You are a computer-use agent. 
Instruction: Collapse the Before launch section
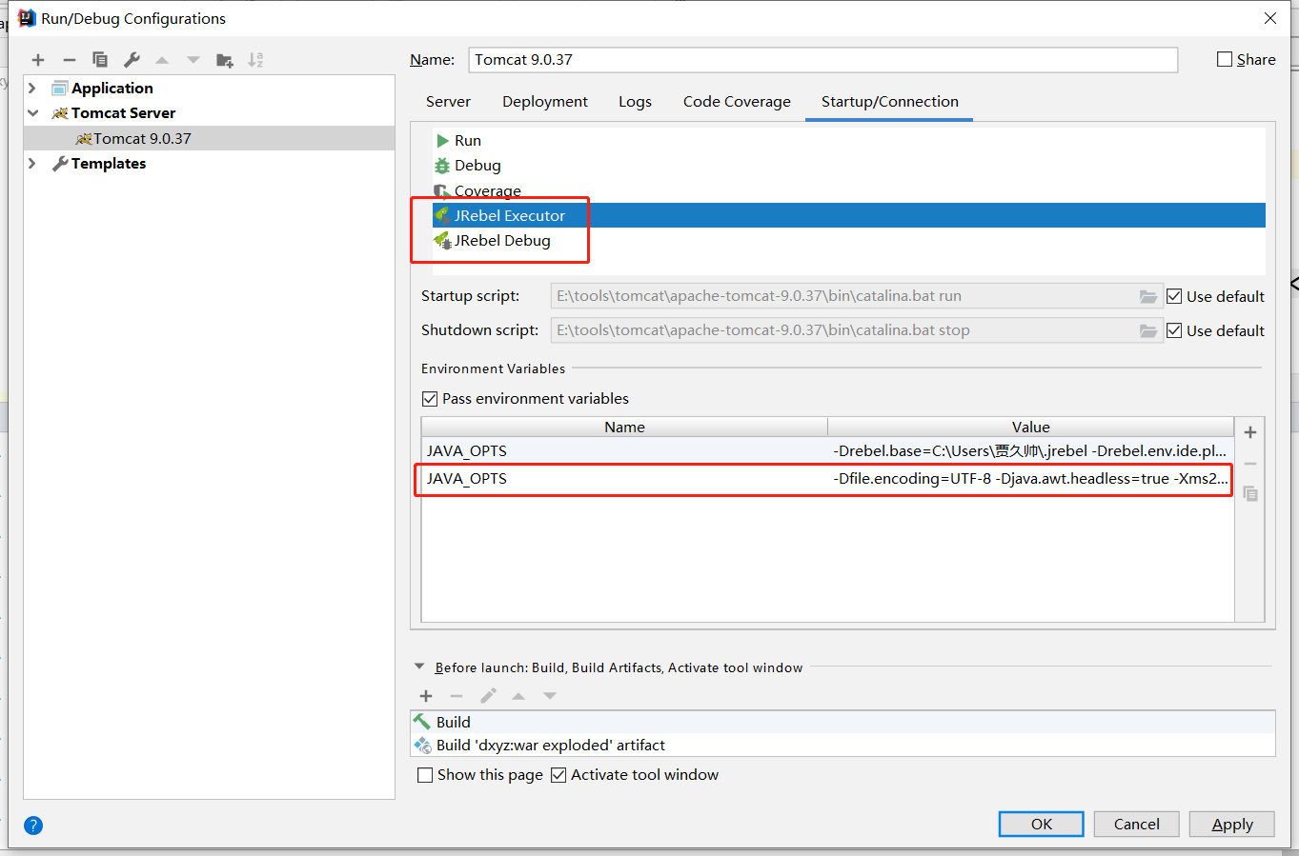click(x=419, y=667)
